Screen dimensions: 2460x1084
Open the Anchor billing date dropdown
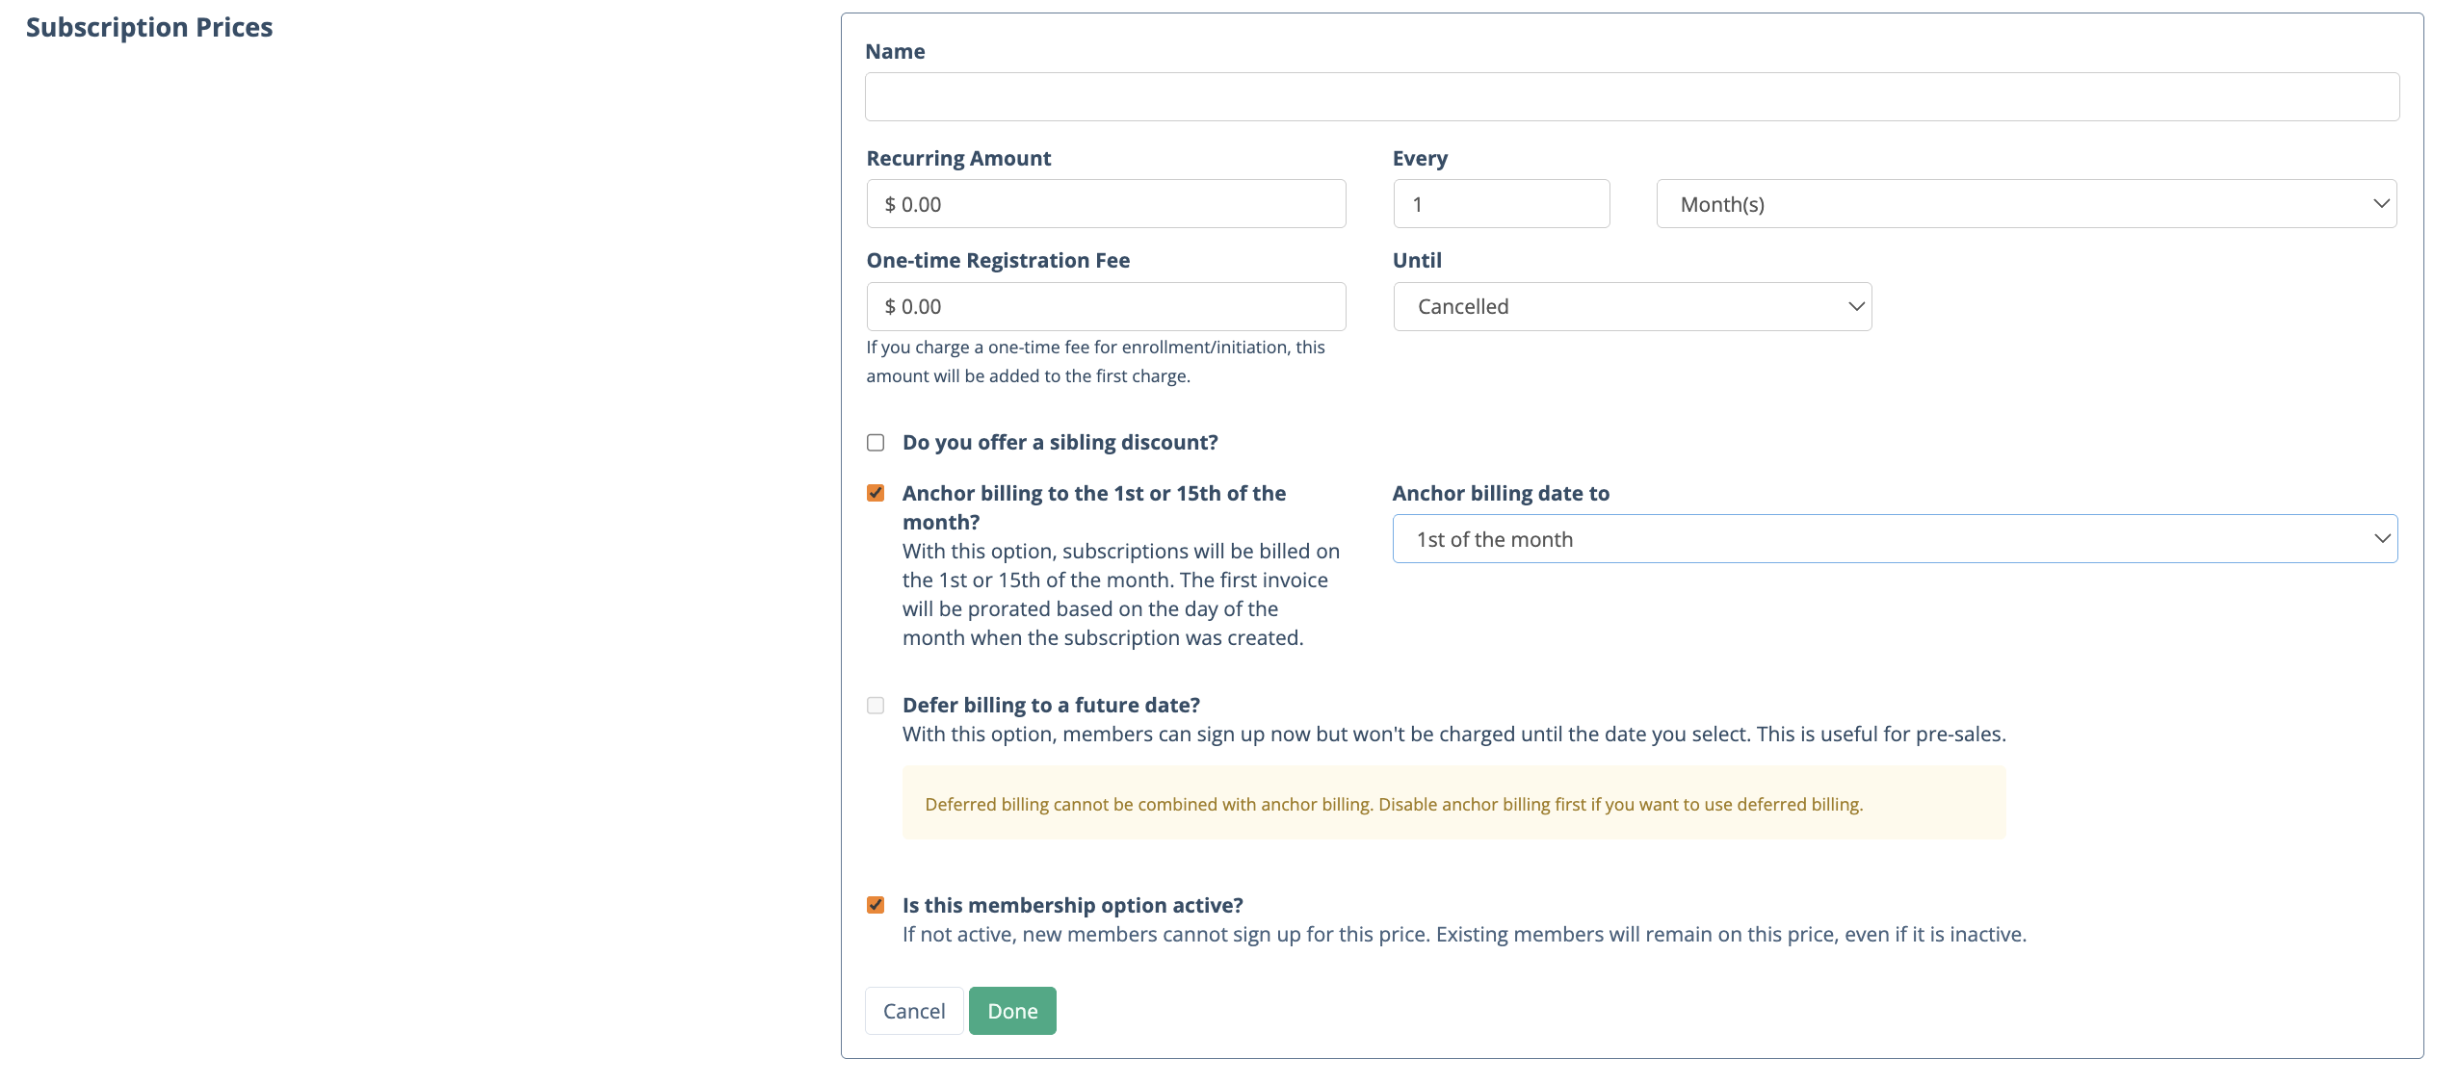pos(1893,539)
